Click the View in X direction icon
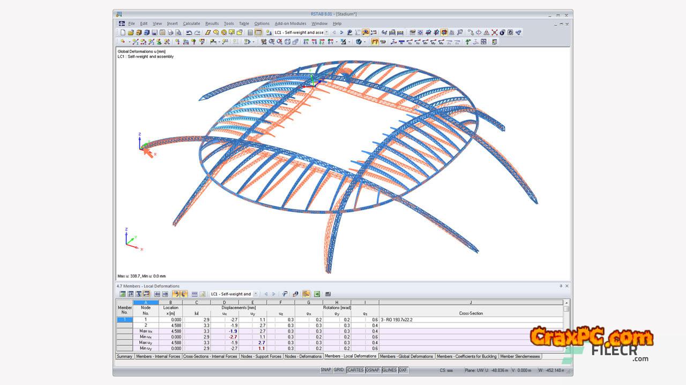 click(306, 42)
